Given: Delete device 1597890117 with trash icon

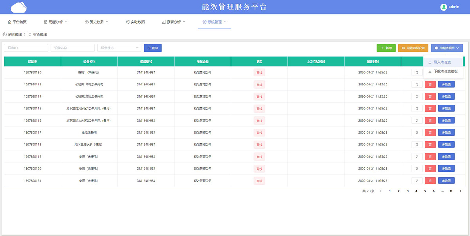Looking at the screenshot, I should click(x=430, y=133).
